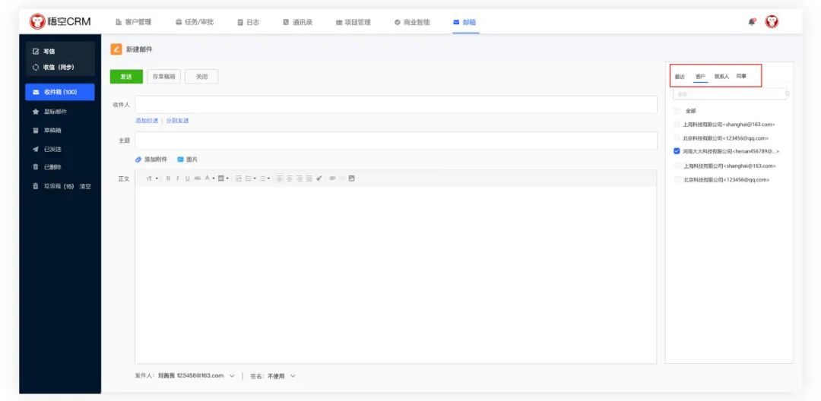Switch to the 客户 contacts tab
The height and width of the screenshot is (401, 821).
pyautogui.click(x=700, y=77)
